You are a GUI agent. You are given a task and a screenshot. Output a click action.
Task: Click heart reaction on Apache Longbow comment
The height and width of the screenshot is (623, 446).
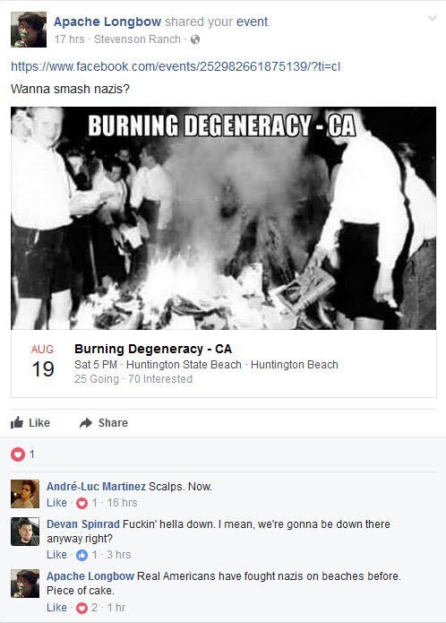(81, 608)
